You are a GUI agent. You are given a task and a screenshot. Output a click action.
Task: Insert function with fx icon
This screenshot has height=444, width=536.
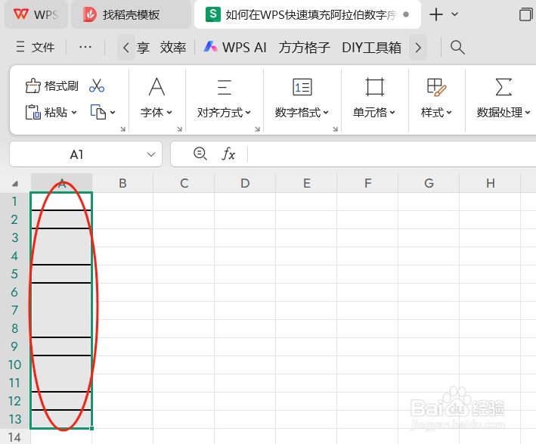[228, 154]
